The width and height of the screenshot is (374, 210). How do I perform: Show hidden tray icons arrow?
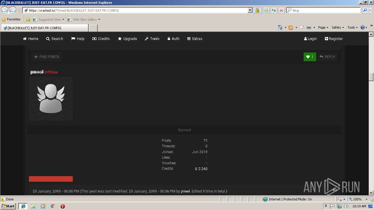click(x=326, y=206)
